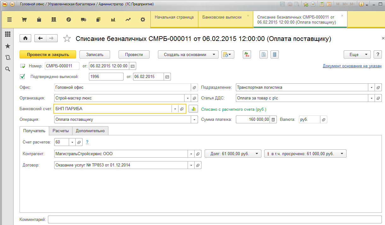Screen dimensions: 385x225
Task: Open the striped list icon button
Action: pos(275,54)
